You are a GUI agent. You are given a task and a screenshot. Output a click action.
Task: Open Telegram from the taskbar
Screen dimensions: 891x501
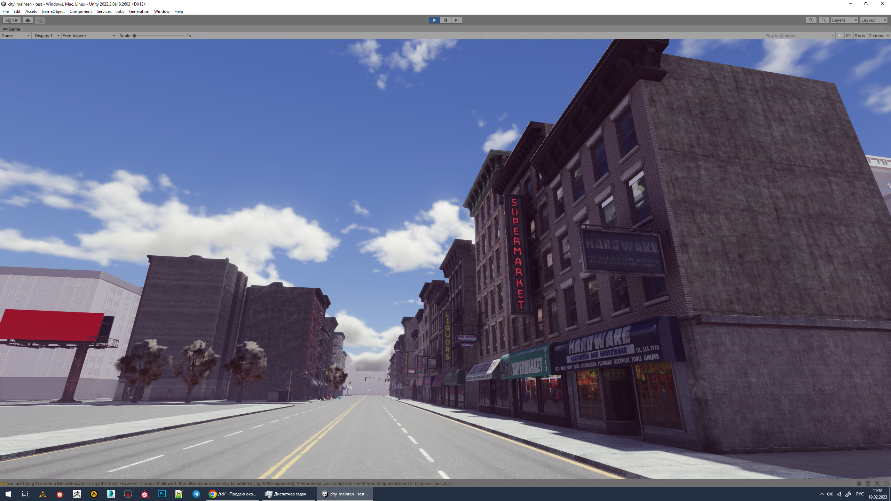196,494
